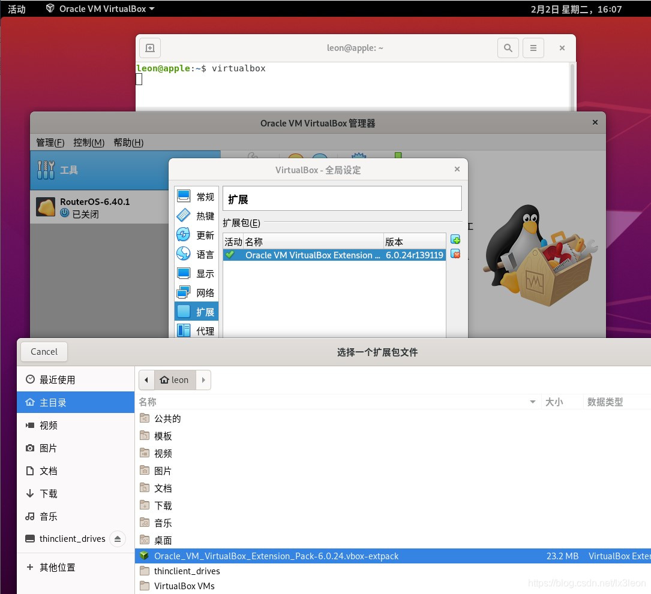The width and height of the screenshot is (651, 594).
Task: Click the terminal command line area
Action: [353, 87]
